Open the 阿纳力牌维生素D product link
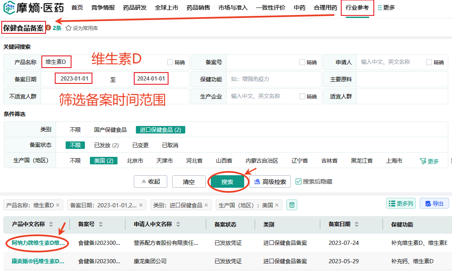The height and width of the screenshot is (272, 452). coord(38,243)
